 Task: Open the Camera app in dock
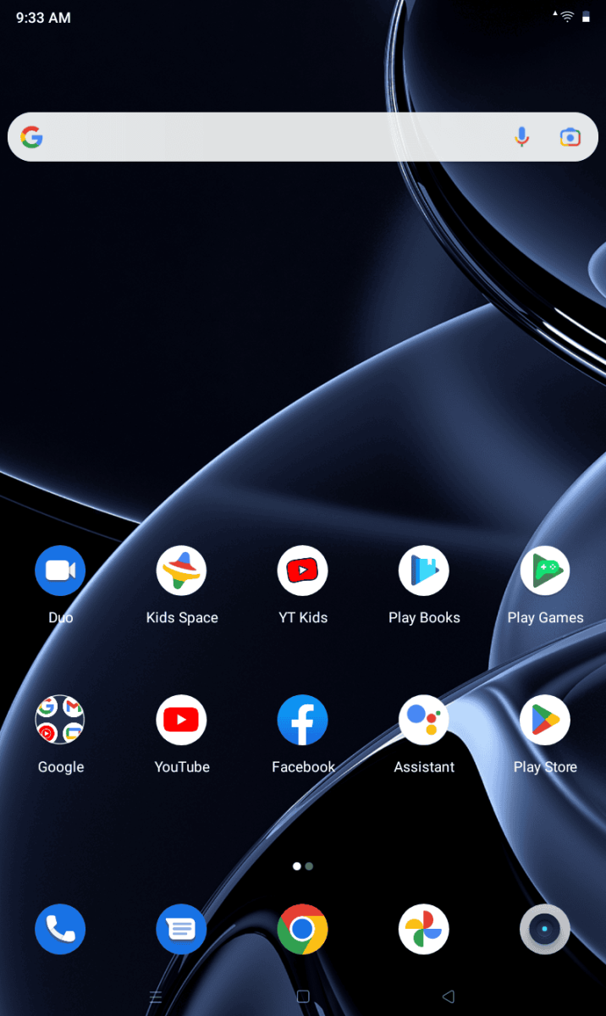click(545, 930)
